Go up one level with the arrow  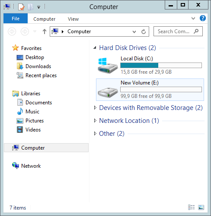pos(45,31)
